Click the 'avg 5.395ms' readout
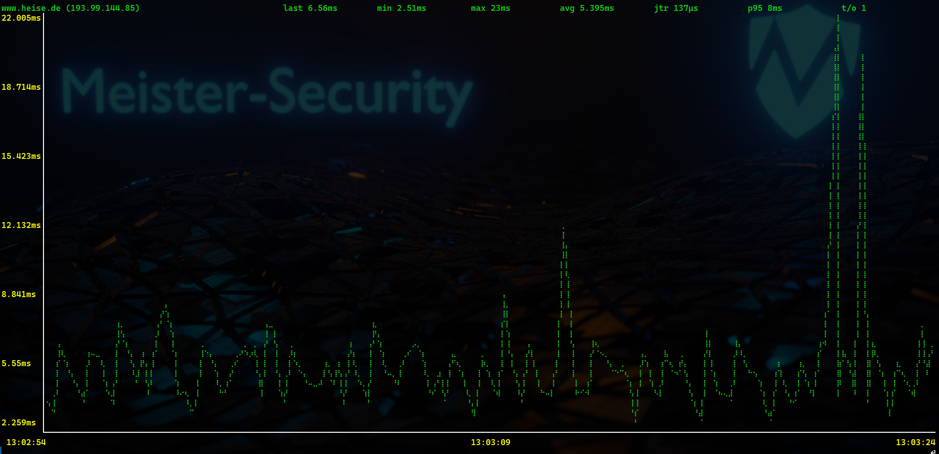 click(x=587, y=8)
